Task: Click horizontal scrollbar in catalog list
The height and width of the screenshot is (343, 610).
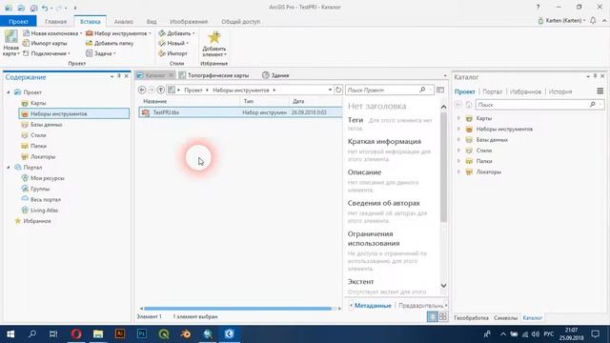Action: pyautogui.click(x=237, y=309)
